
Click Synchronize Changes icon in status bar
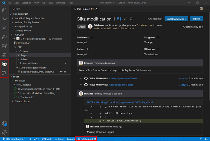pos(30,139)
